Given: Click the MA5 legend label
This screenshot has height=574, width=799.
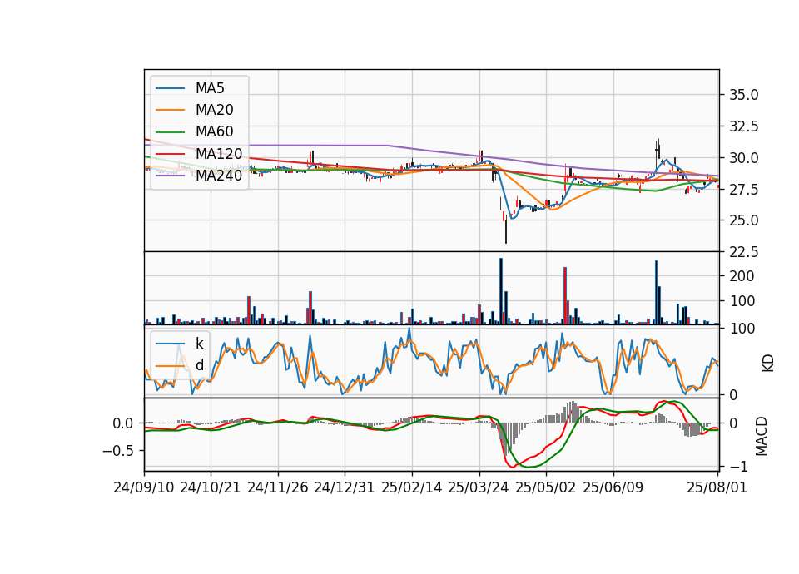Looking at the screenshot, I should (x=210, y=88).
